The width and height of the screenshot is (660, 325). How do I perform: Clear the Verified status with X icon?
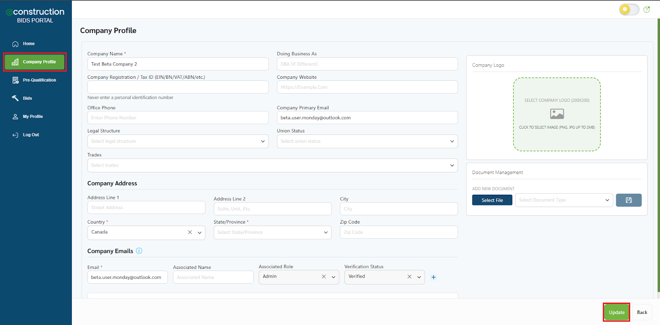tap(409, 277)
